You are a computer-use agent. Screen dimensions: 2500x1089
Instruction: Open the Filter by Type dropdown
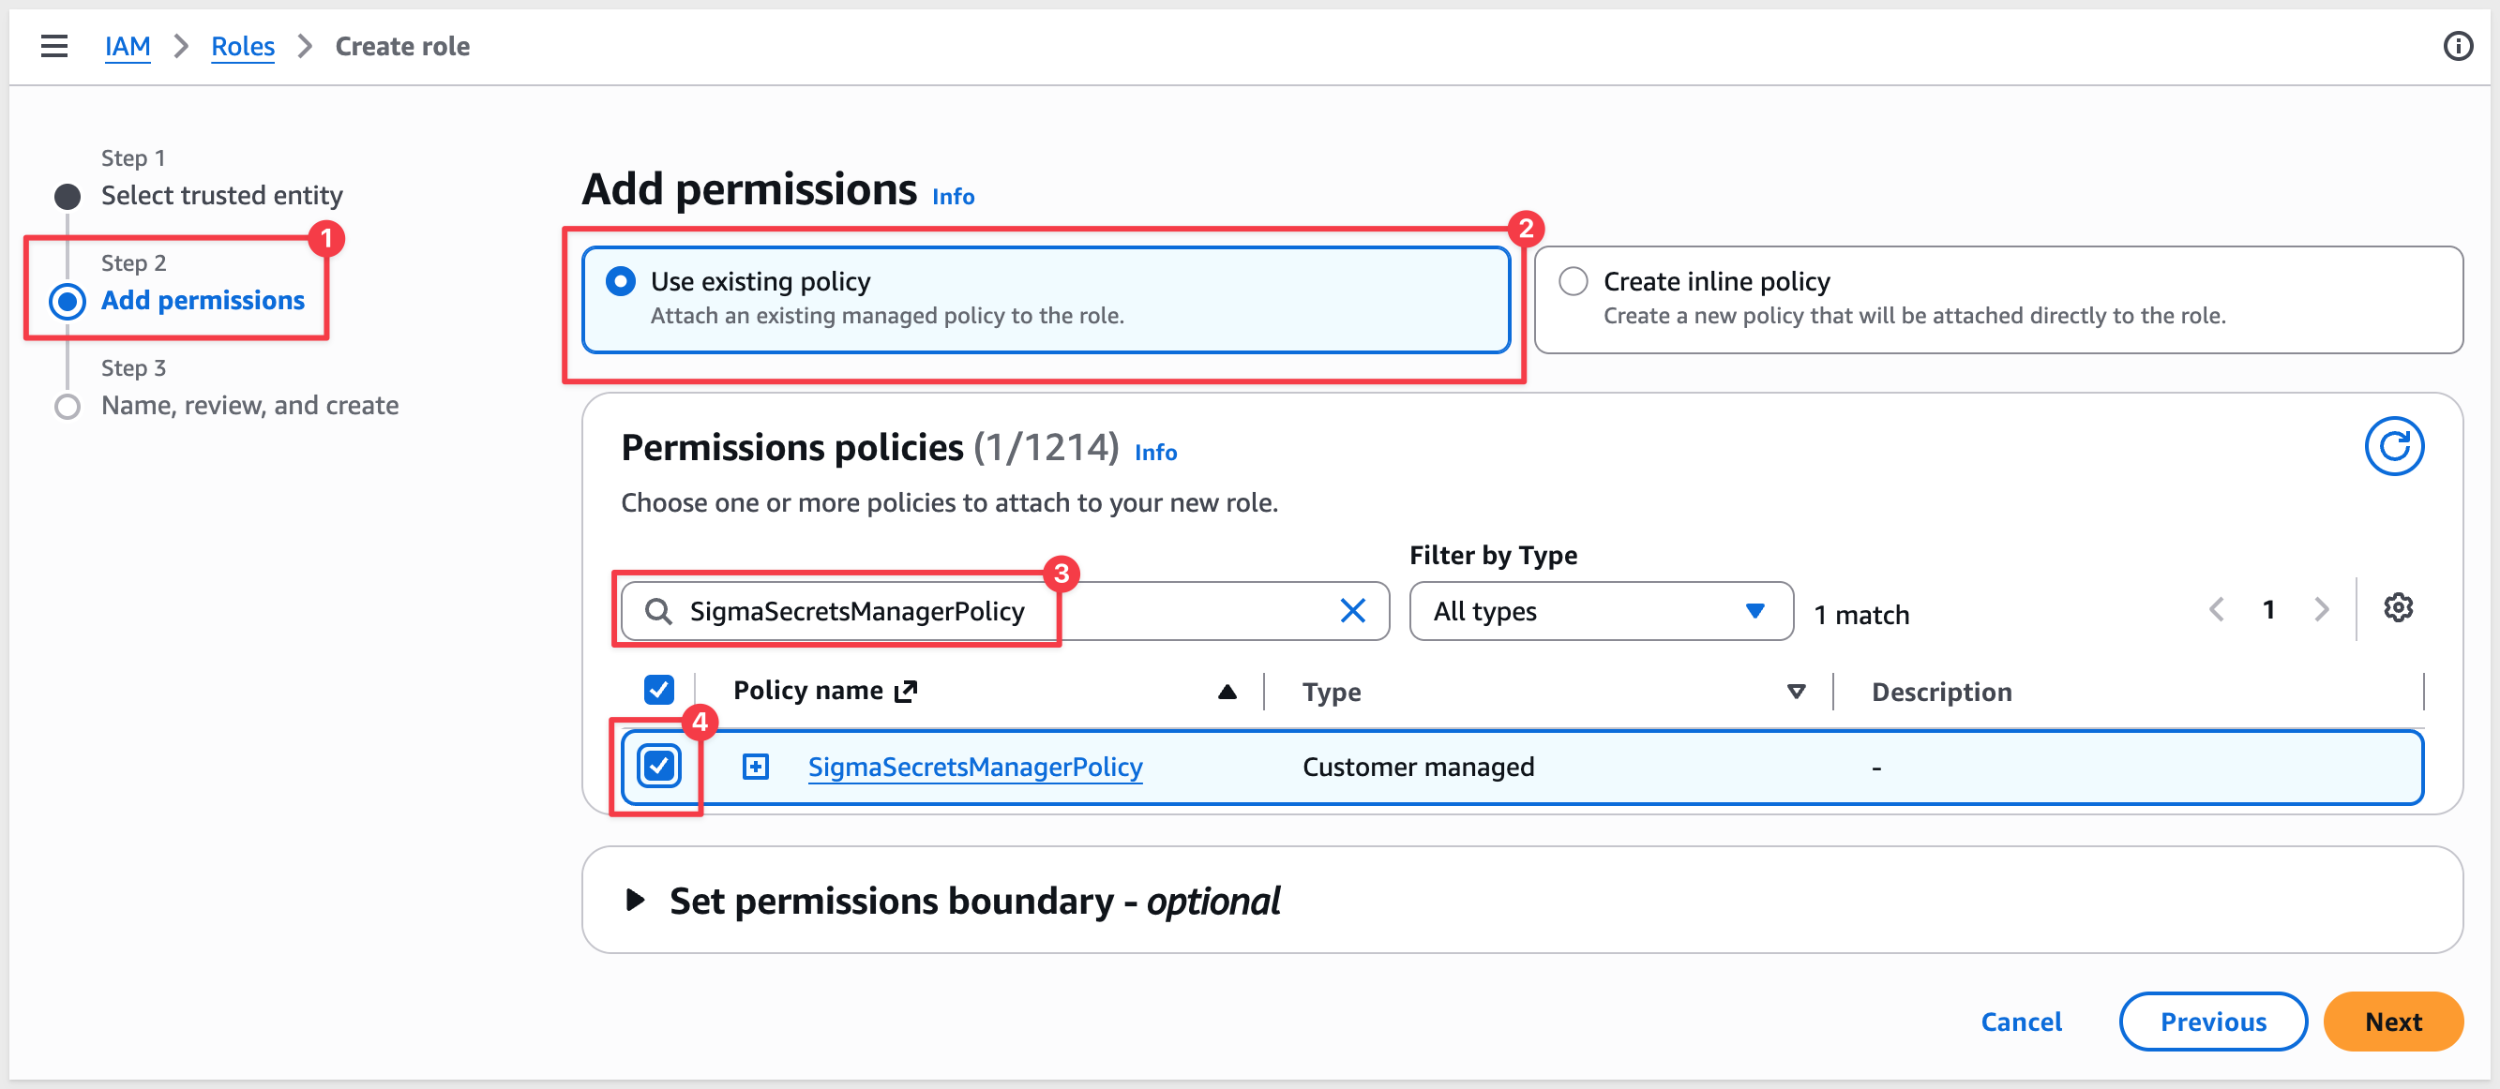(x=1601, y=611)
